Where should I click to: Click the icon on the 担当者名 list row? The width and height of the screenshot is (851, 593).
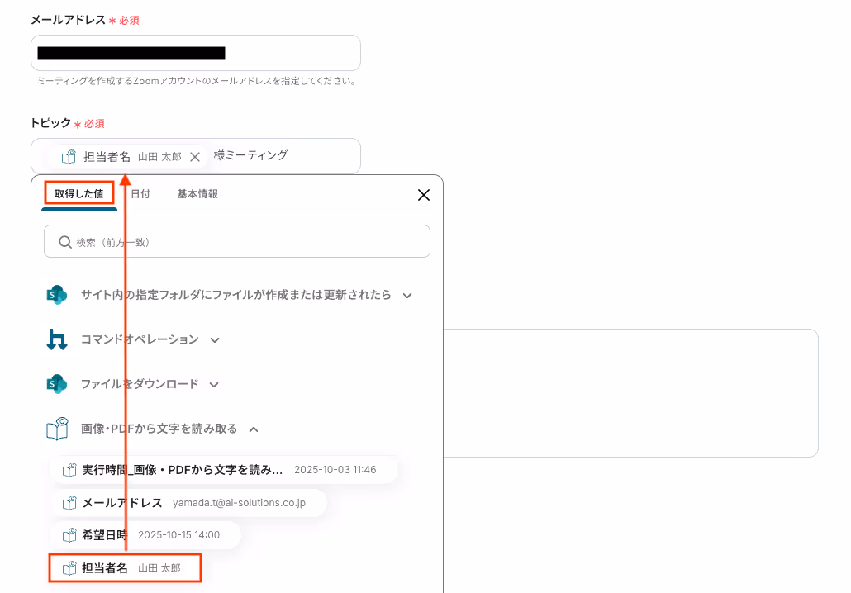coord(69,568)
